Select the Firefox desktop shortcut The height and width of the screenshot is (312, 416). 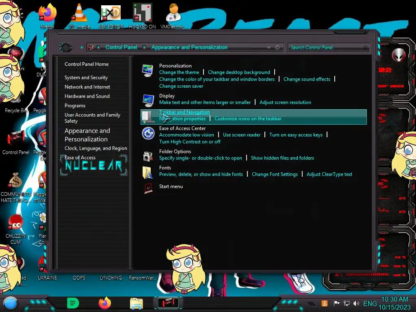47,16
